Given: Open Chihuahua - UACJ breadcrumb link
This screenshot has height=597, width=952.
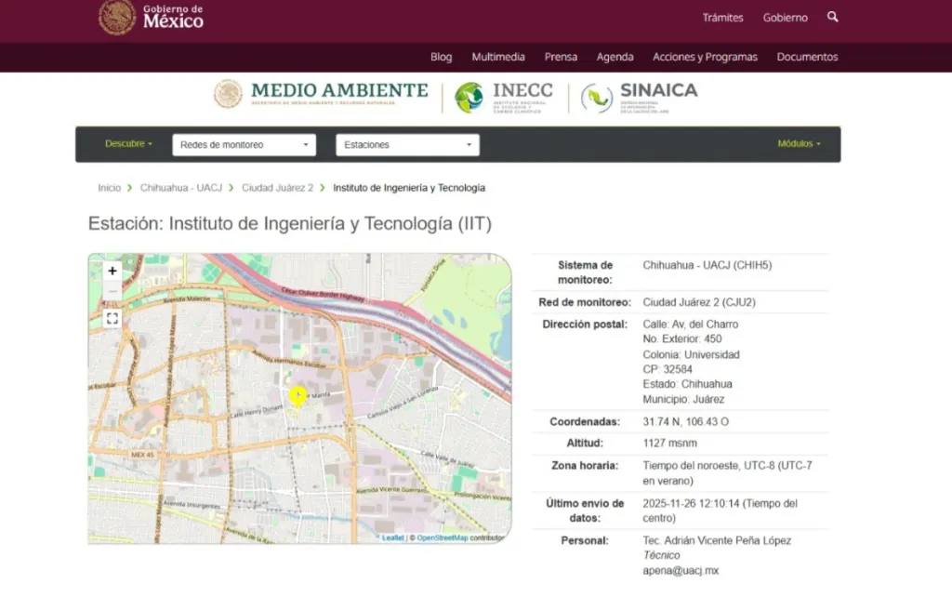Looking at the screenshot, I should point(179,188).
